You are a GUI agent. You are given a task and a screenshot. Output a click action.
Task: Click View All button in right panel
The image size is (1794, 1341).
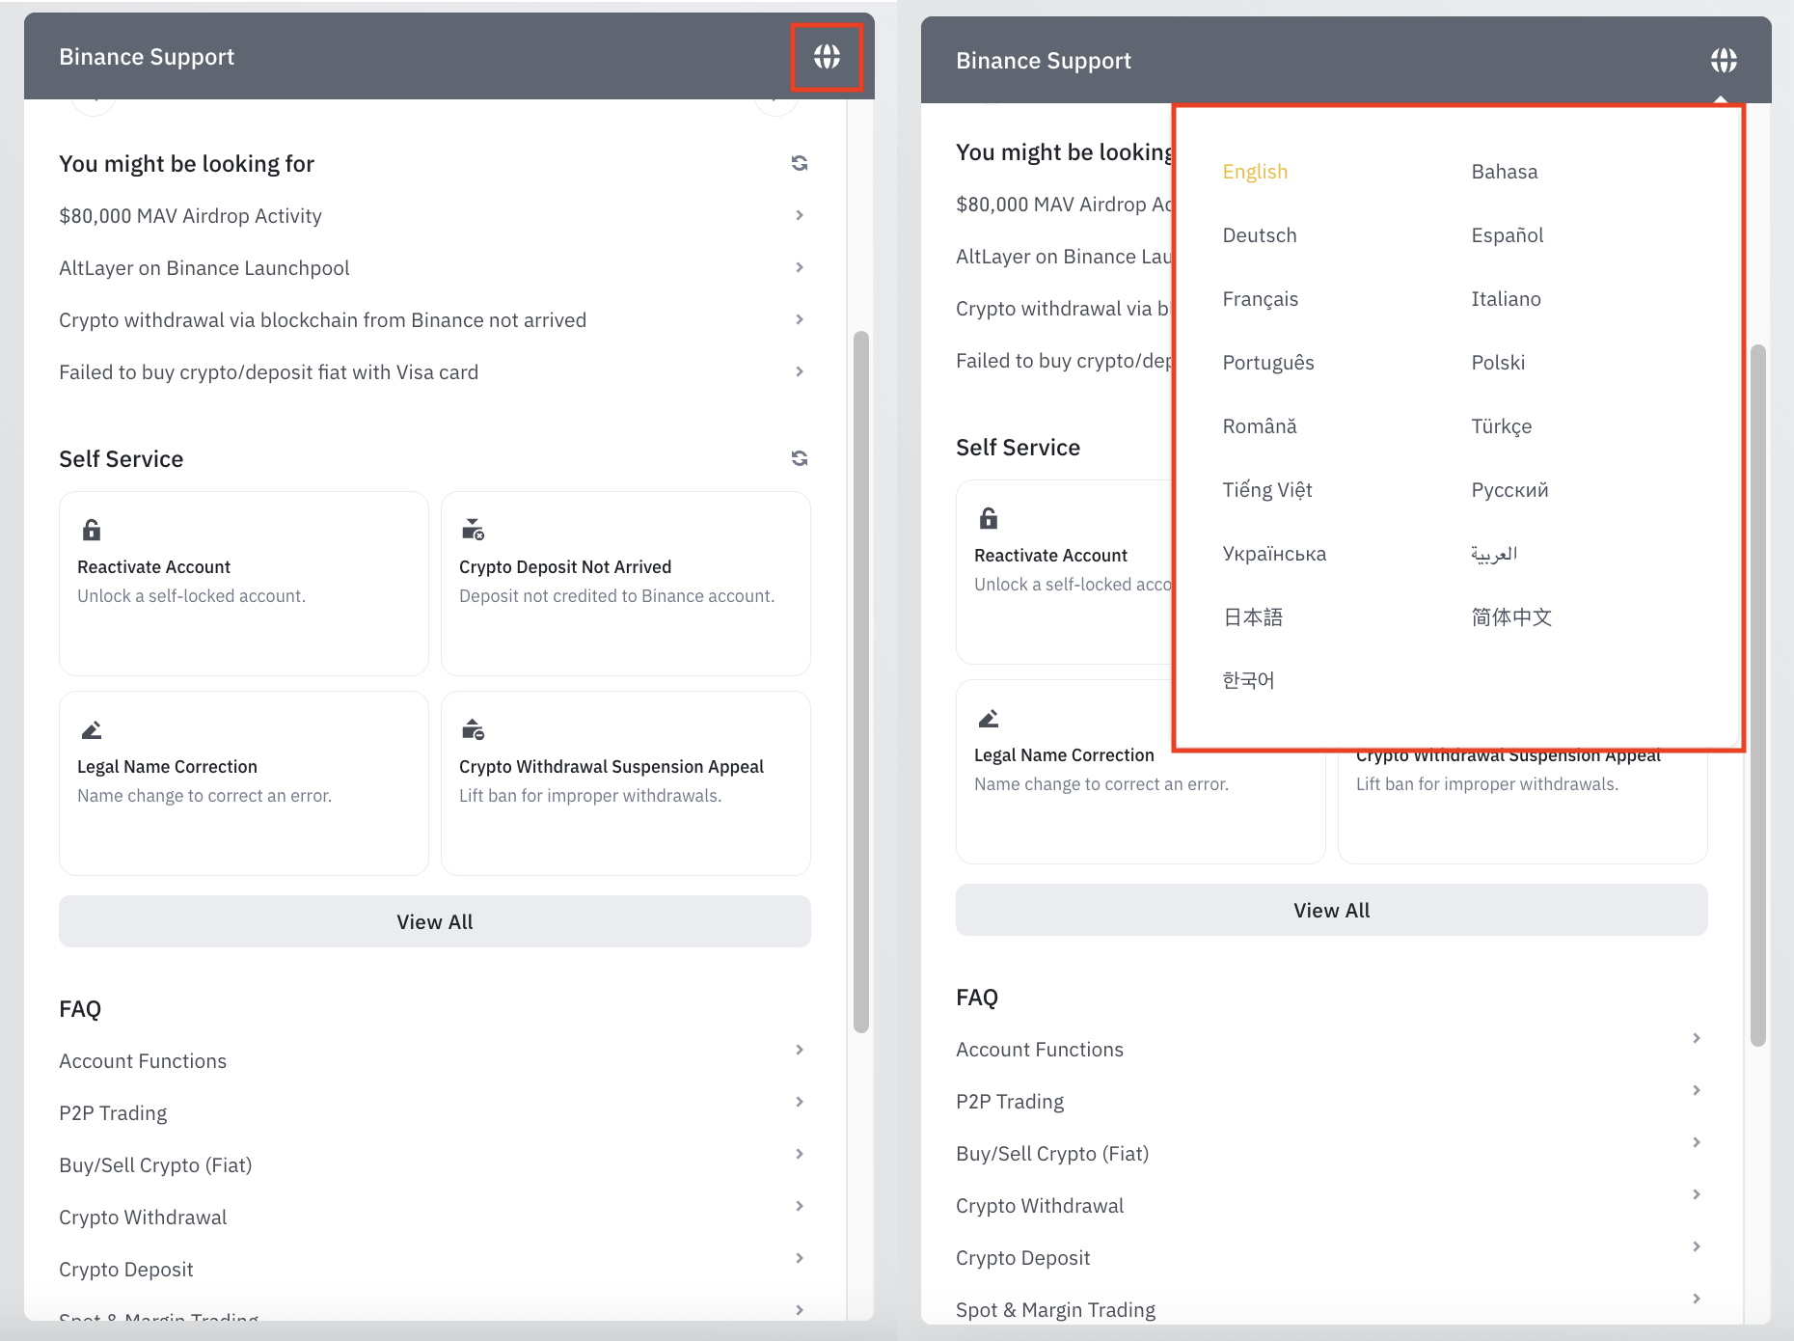click(x=1332, y=910)
